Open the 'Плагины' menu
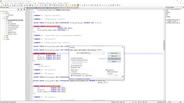The image size is (184, 103). pos(60,3)
